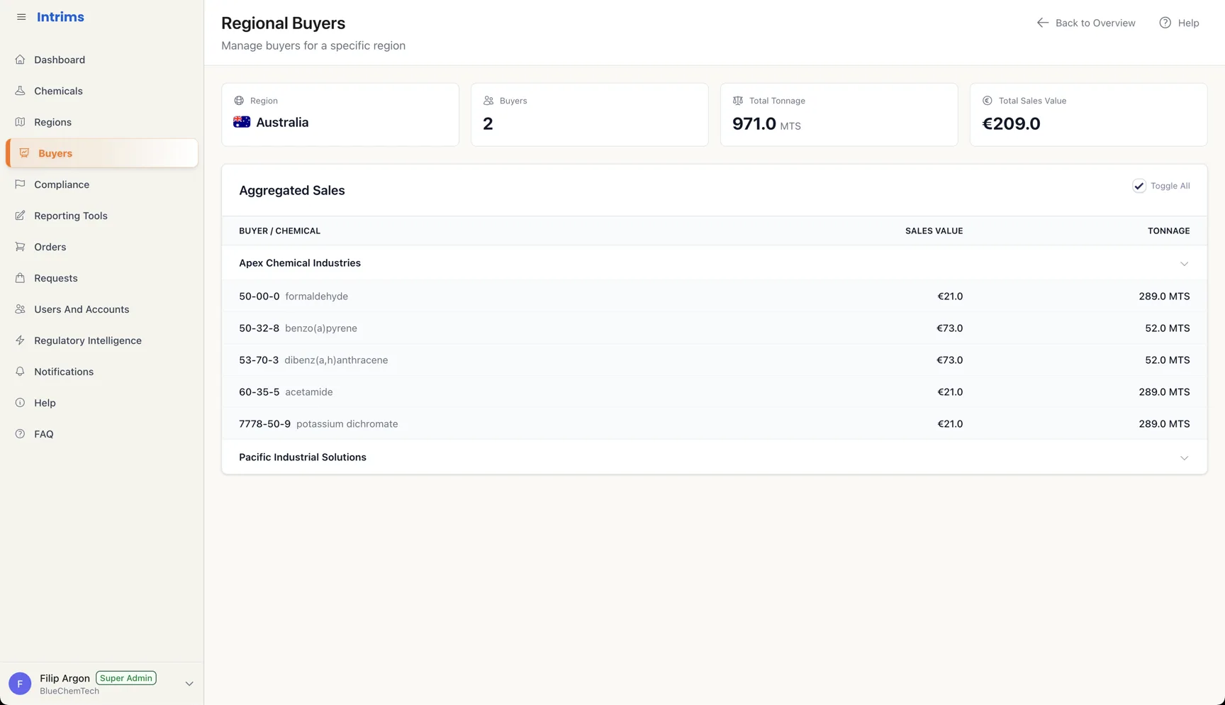
Task: Toggle the Toggle All checkbox
Action: (1139, 186)
